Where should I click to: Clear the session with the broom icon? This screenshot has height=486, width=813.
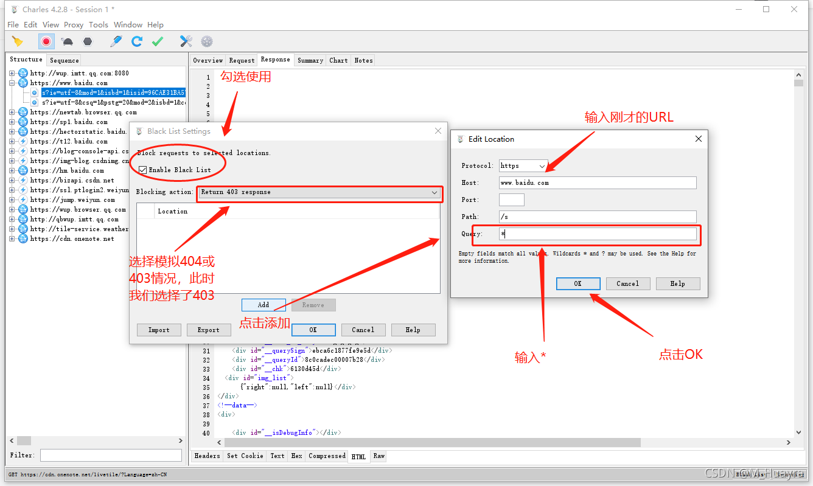pos(18,41)
